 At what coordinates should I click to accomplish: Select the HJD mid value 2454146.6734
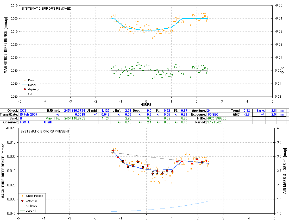pyautogui.click(x=74, y=111)
